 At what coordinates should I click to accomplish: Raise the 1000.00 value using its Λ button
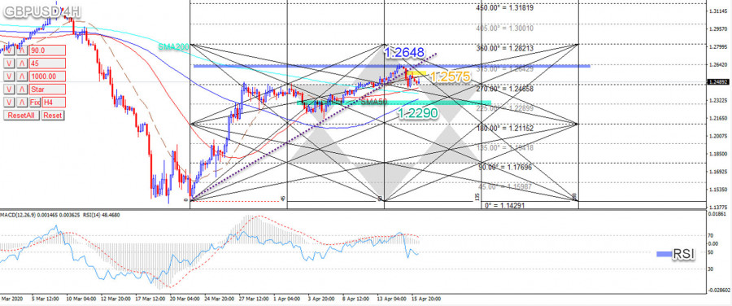pos(22,76)
